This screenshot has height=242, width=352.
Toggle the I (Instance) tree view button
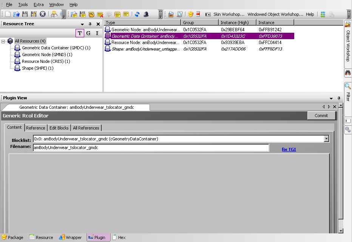(97, 33)
